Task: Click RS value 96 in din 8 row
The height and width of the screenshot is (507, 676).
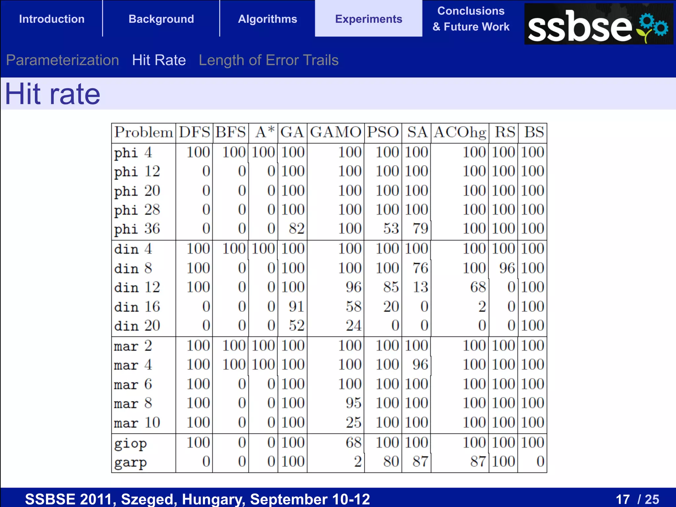Action: coord(507,268)
